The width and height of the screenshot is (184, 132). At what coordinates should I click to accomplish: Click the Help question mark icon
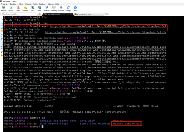pyautogui.click(x=75, y=9)
